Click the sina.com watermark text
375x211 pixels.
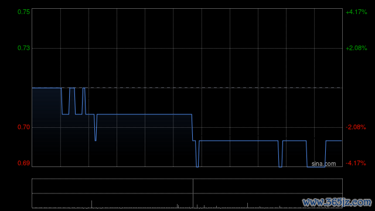tap(323, 164)
